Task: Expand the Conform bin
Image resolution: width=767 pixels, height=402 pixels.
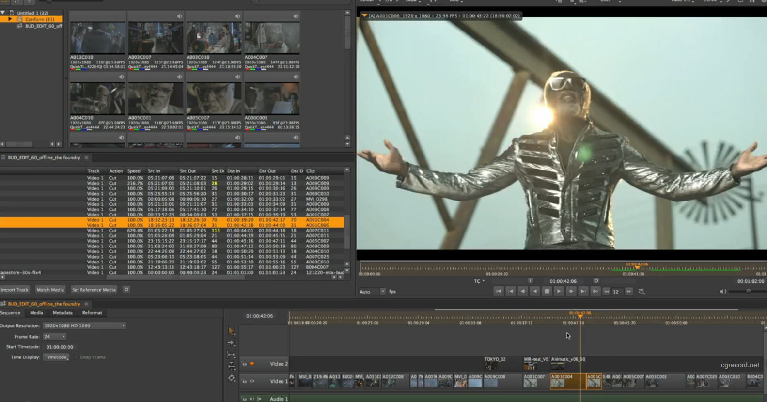Action: pos(10,19)
